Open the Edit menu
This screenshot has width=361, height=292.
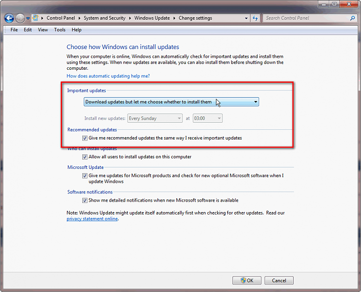[27, 30]
